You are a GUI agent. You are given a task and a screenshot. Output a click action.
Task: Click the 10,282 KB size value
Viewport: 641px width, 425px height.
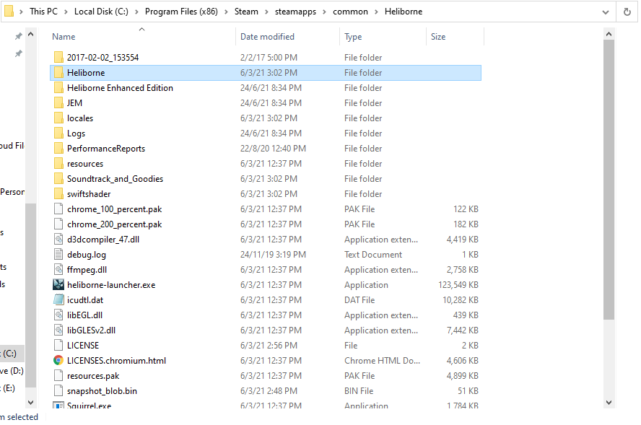(x=461, y=300)
